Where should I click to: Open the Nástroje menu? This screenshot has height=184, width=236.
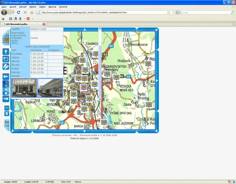pyautogui.click(x=52, y=7)
